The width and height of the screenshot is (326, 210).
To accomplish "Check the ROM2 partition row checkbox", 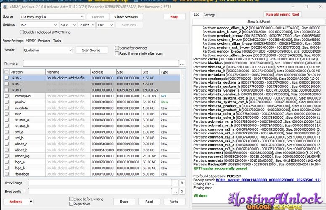I will (7, 78).
